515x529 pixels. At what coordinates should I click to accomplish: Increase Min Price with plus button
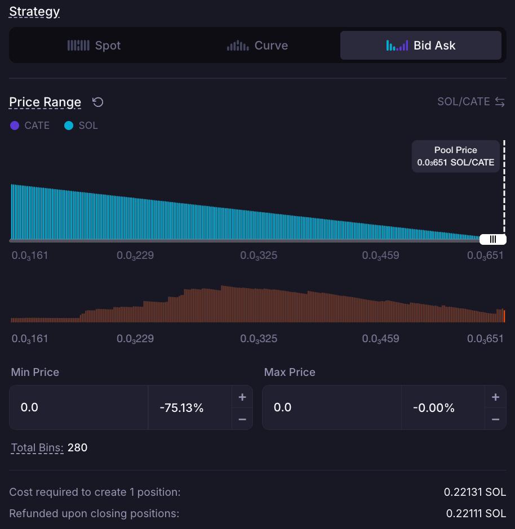point(242,397)
